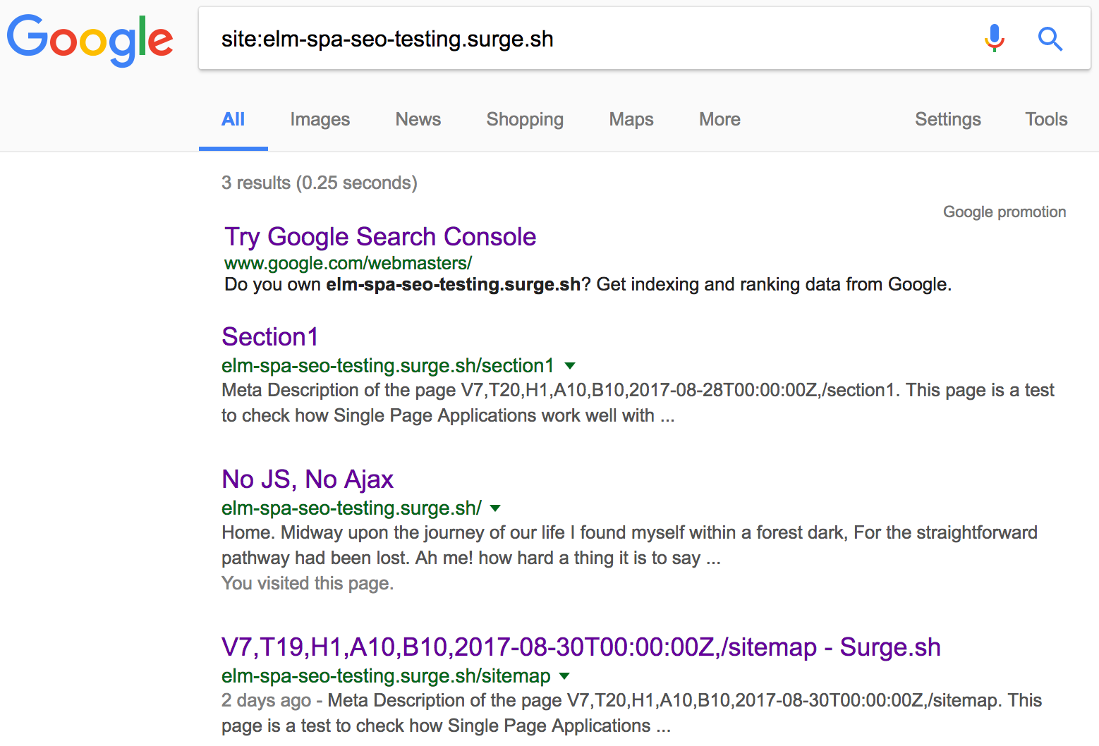Open the sitemap - Surge.sh result title
Screen dimensions: 1099x746
581,647
